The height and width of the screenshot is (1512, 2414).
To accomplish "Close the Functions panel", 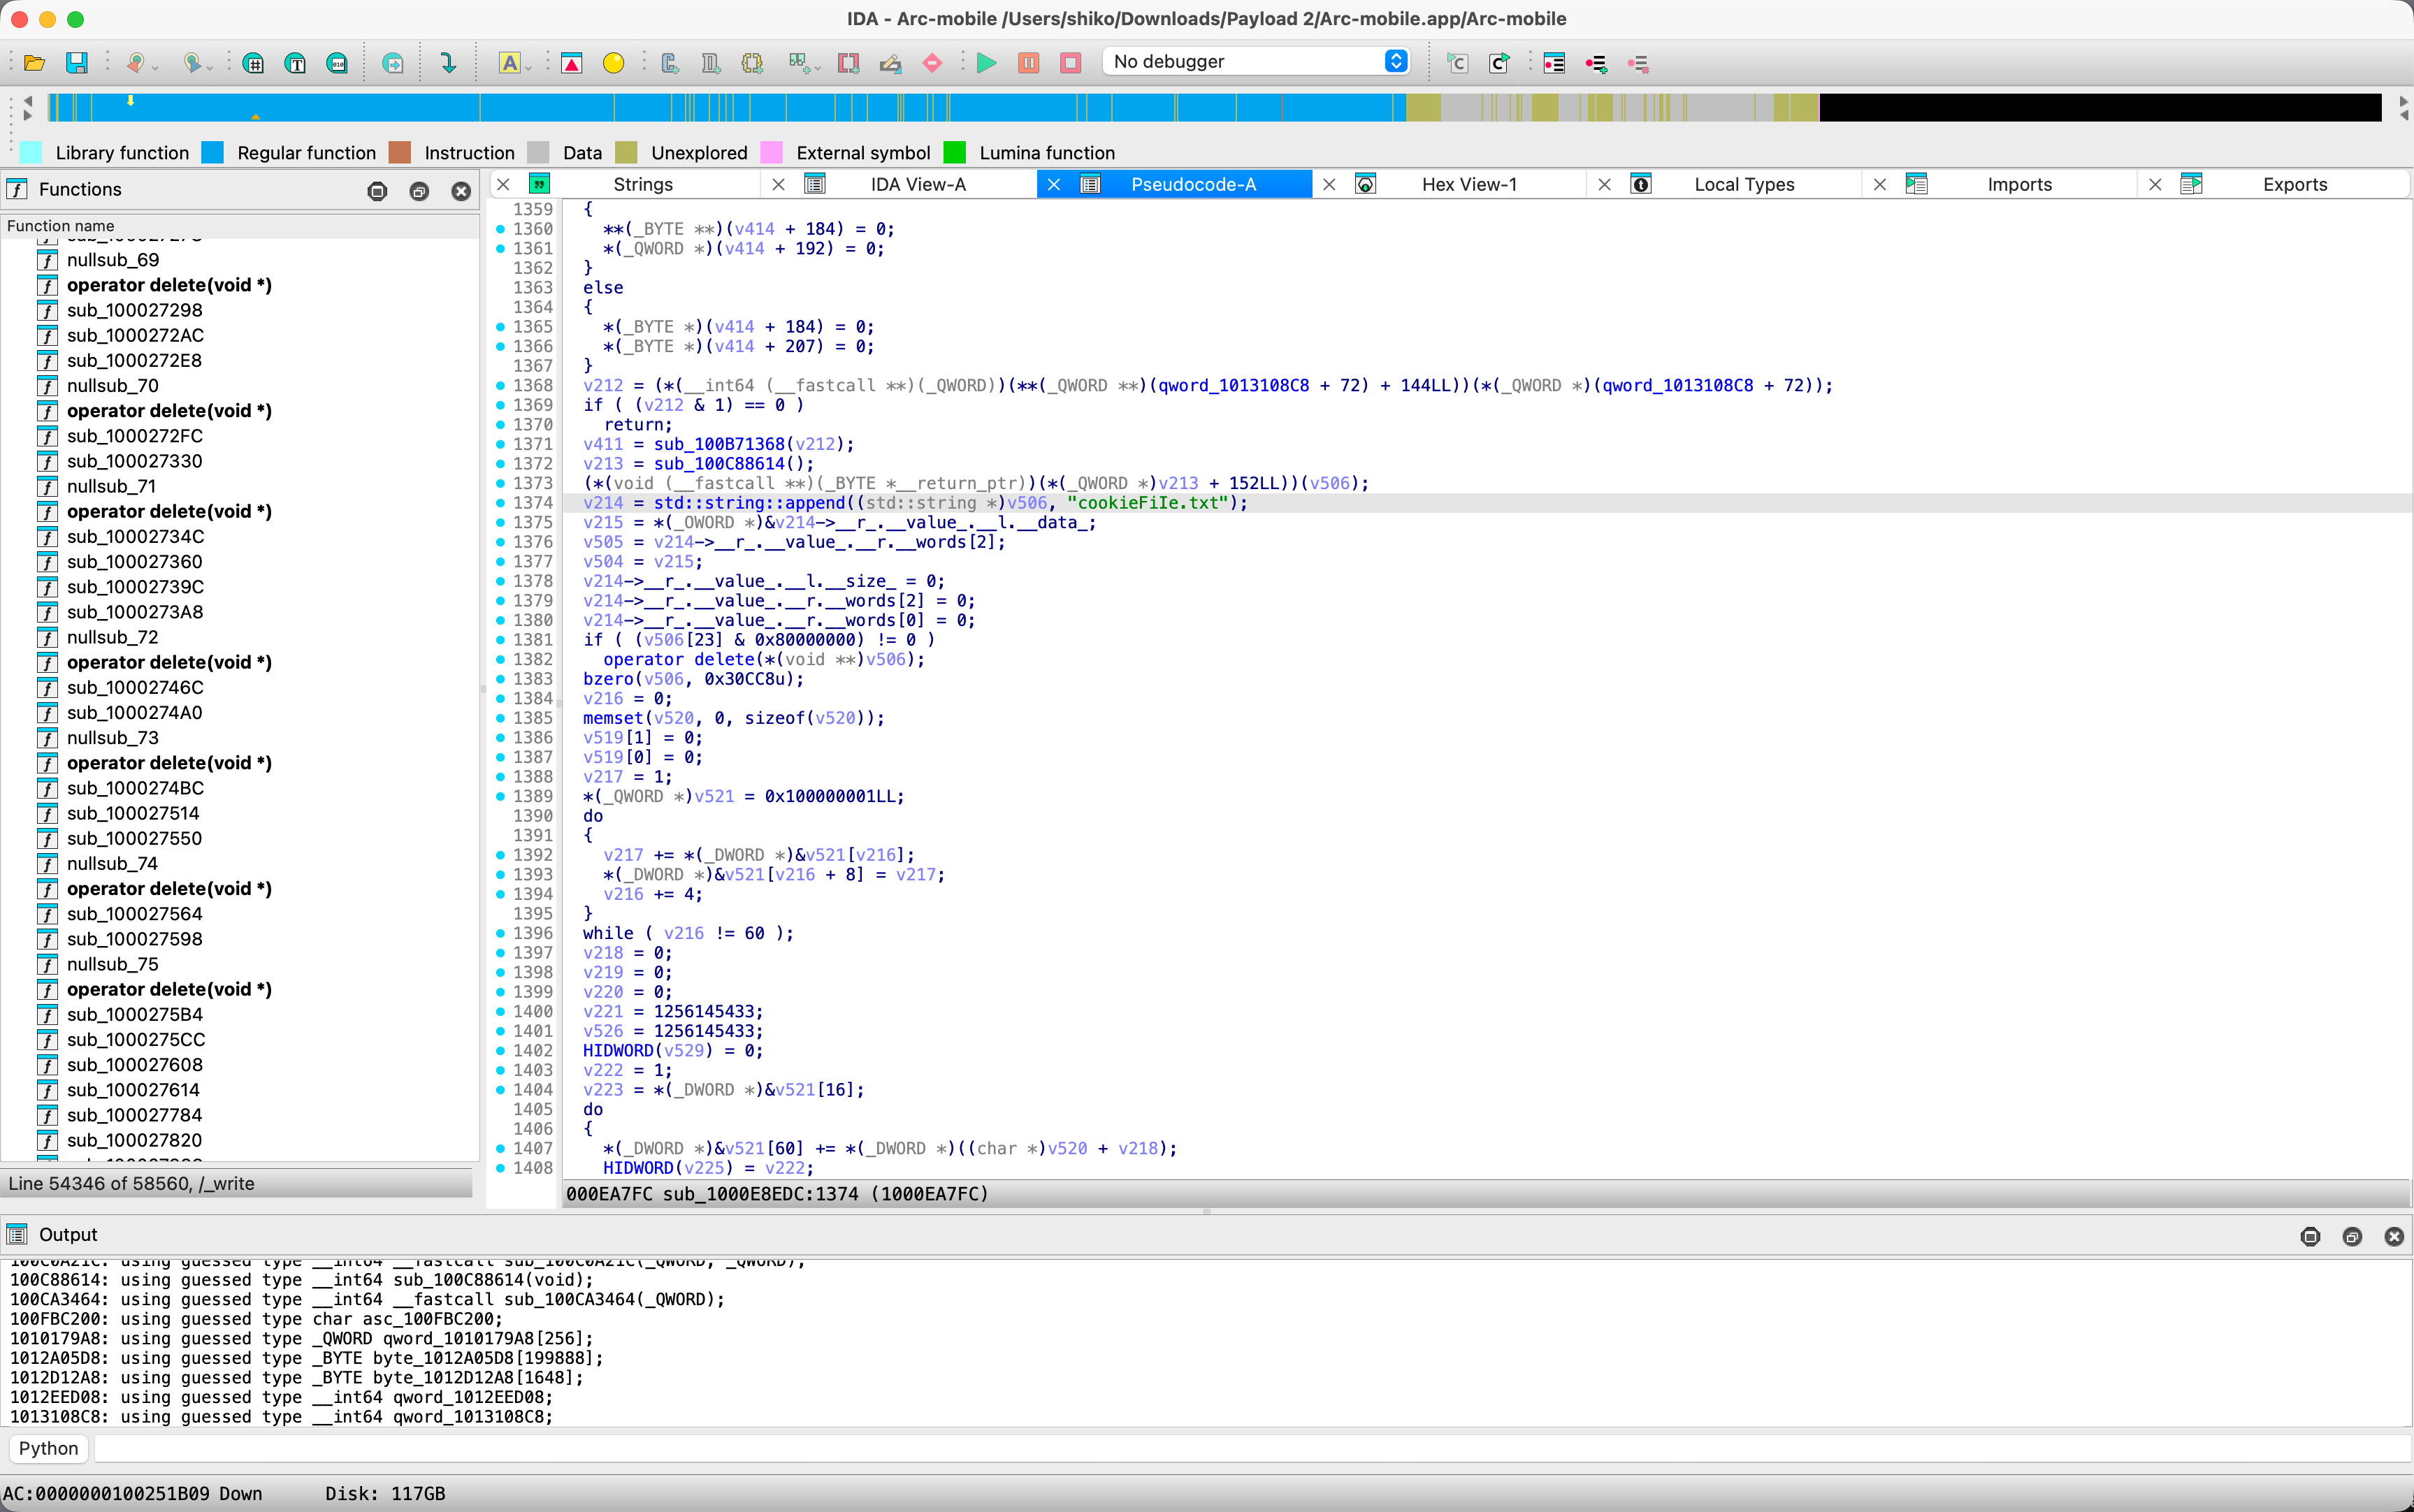I will click(x=461, y=190).
